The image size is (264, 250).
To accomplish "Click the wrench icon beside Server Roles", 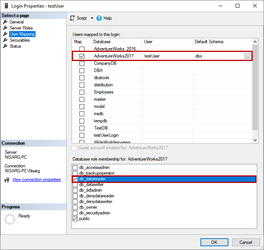I will 5,28.
